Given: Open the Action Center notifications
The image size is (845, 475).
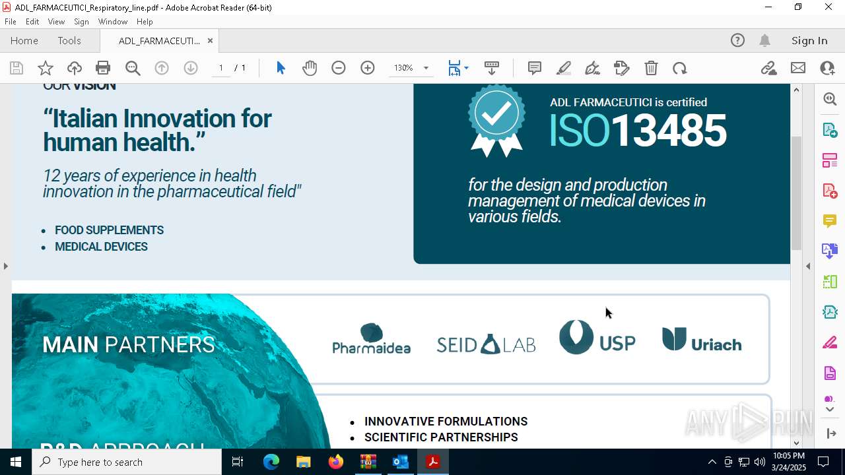Looking at the screenshot, I should click(823, 462).
